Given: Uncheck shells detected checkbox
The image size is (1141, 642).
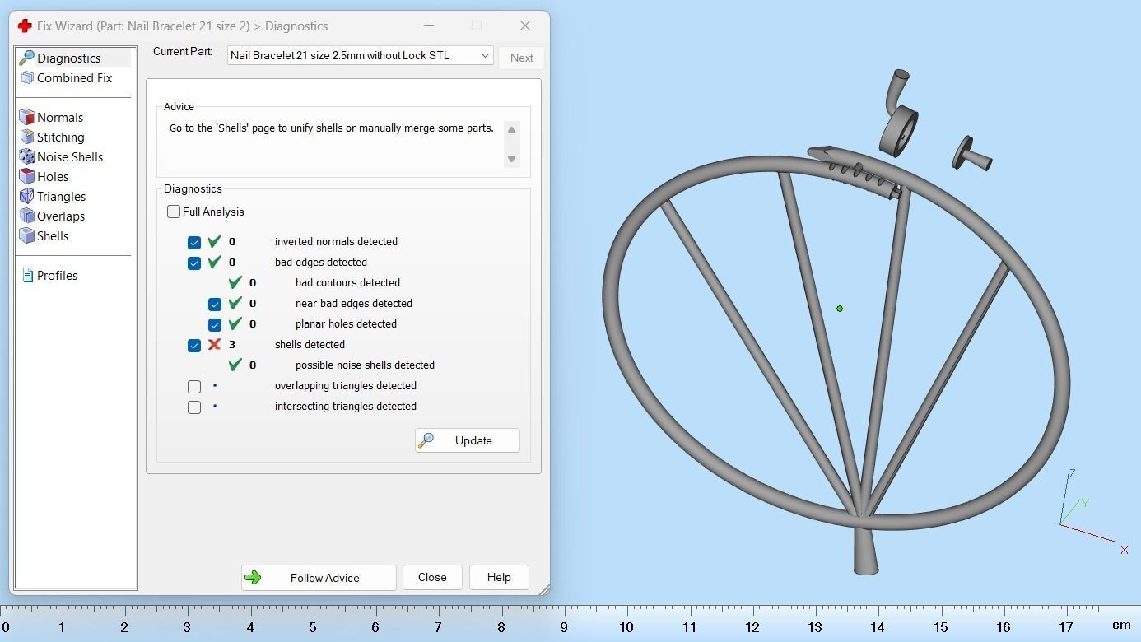Looking at the screenshot, I should tap(194, 345).
